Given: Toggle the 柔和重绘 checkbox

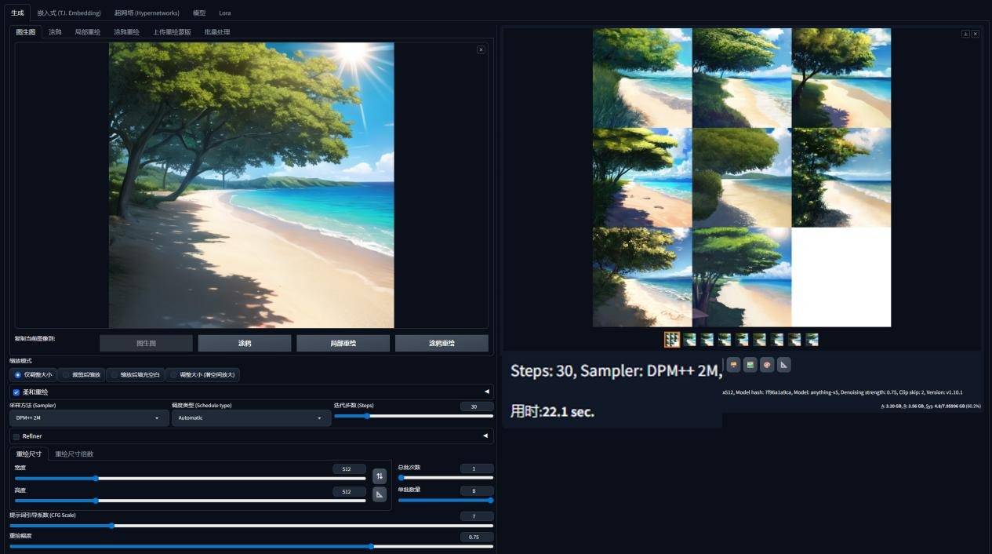Looking at the screenshot, I should click(16, 392).
